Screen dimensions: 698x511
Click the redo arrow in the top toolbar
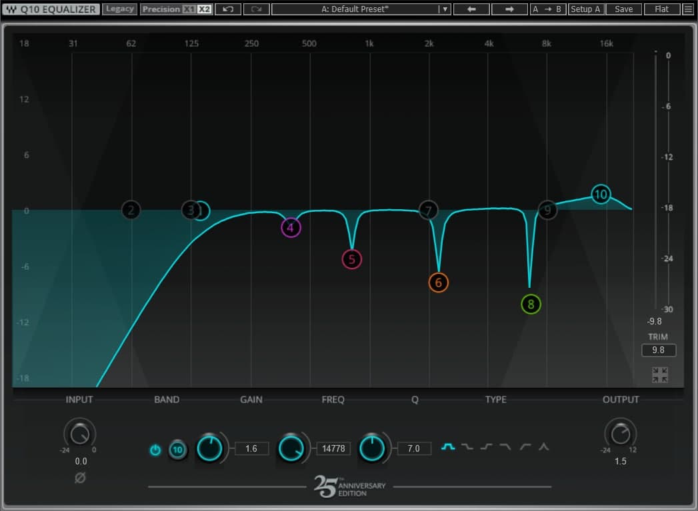pyautogui.click(x=256, y=9)
